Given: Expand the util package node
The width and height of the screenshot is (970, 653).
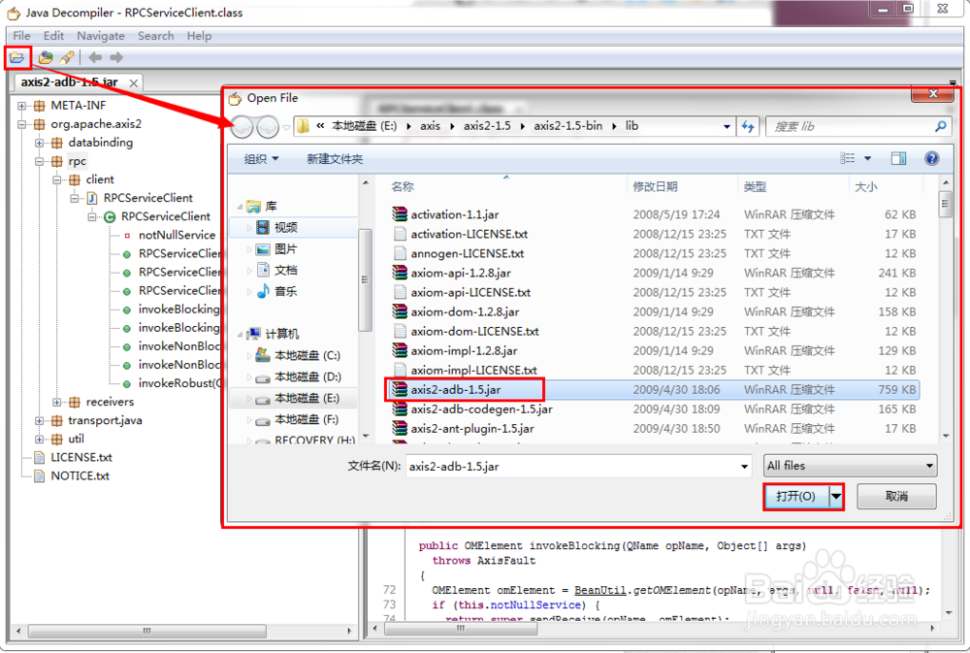Looking at the screenshot, I should pyautogui.click(x=40, y=440).
